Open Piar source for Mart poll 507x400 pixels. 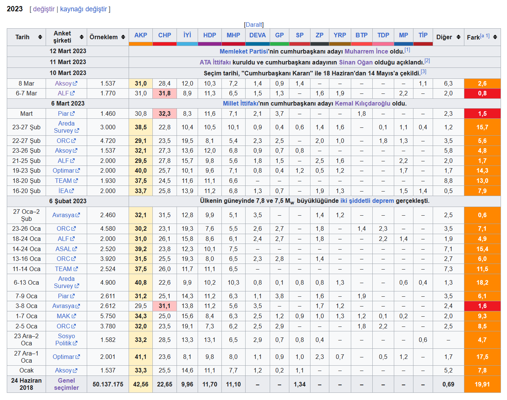pyautogui.click(x=66, y=113)
